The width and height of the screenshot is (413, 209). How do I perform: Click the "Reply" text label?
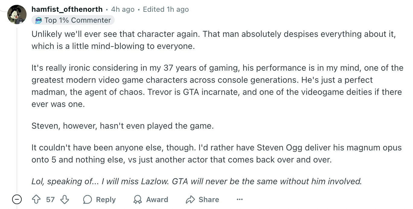point(106,200)
